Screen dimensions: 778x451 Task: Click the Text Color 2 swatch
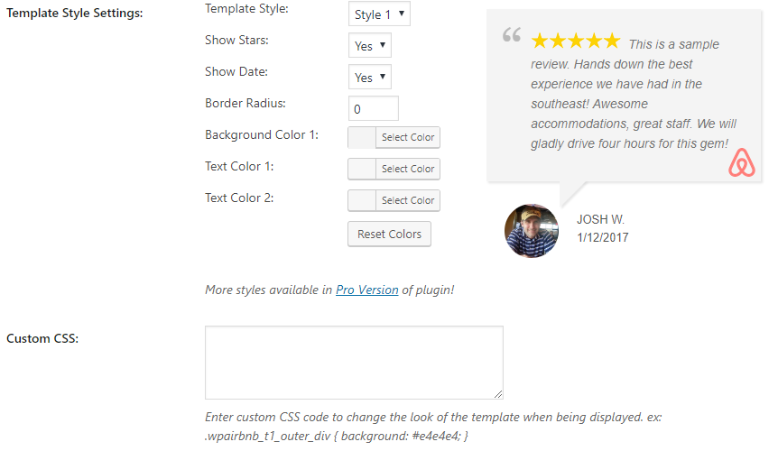point(362,201)
